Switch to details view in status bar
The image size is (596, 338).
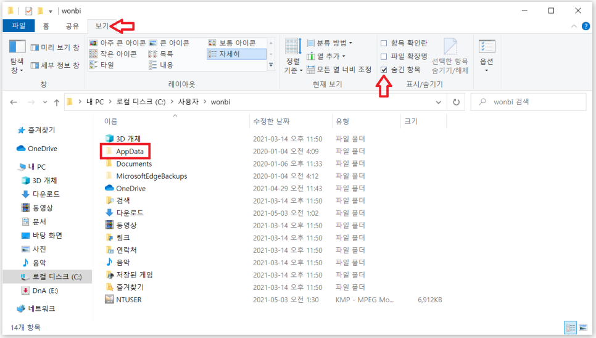coord(571,328)
